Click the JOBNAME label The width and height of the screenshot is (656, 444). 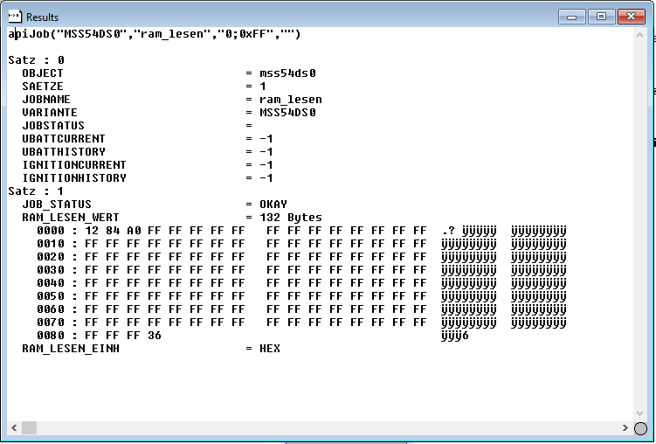pyautogui.click(x=46, y=99)
